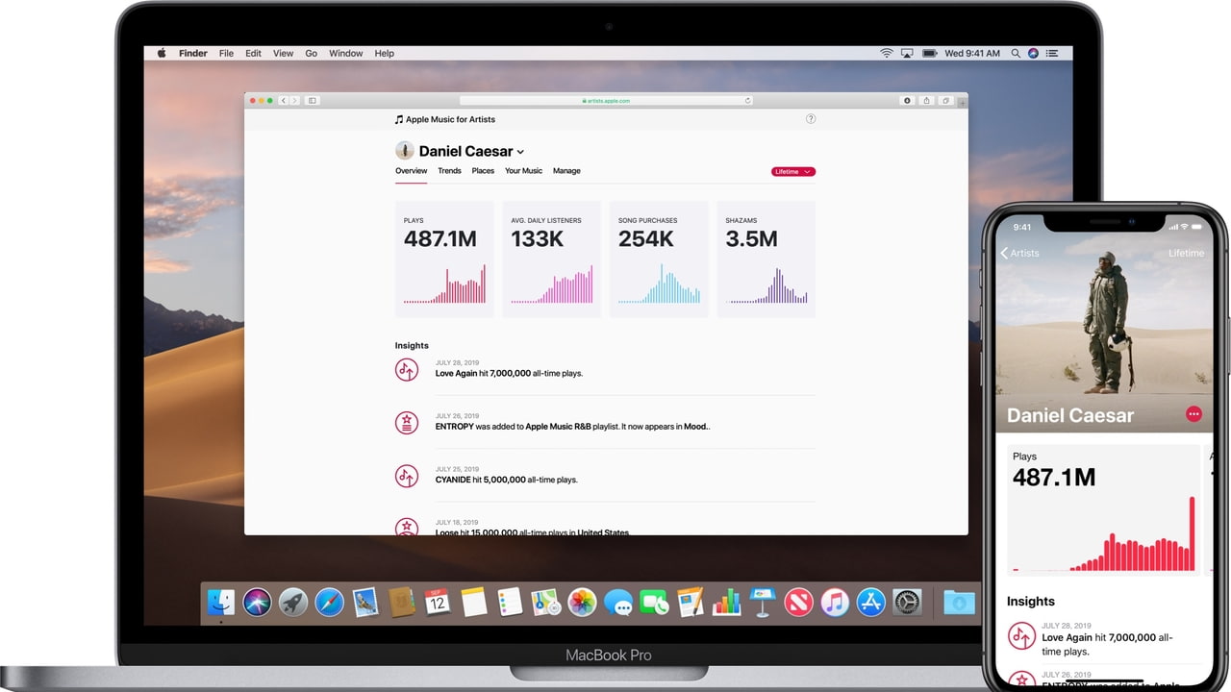Open Maps icon in the Dock

point(545,602)
